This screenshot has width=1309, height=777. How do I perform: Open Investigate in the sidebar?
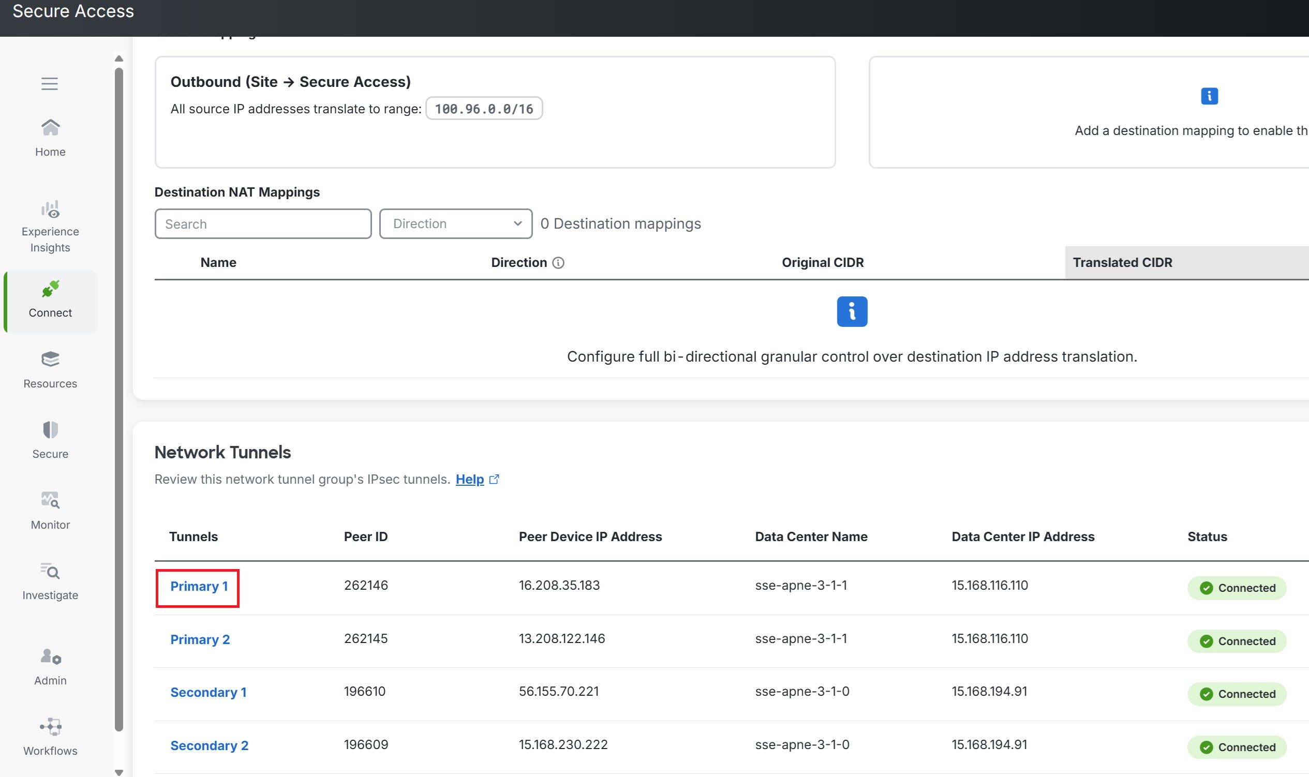pyautogui.click(x=50, y=582)
